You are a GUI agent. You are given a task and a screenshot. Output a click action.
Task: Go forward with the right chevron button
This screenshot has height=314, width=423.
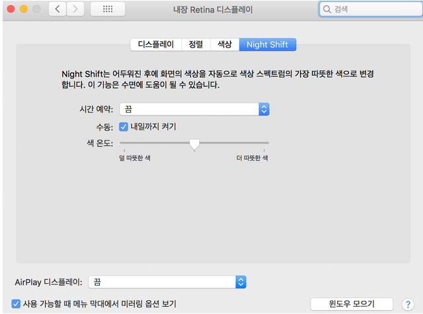[x=75, y=9]
